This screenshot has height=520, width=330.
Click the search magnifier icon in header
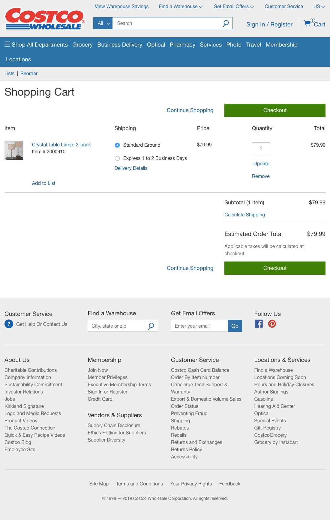pyautogui.click(x=226, y=23)
